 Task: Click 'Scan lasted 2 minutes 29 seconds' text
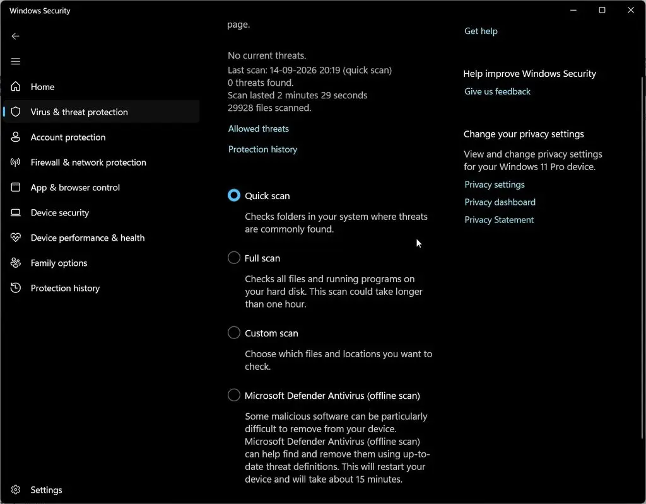[x=298, y=95]
